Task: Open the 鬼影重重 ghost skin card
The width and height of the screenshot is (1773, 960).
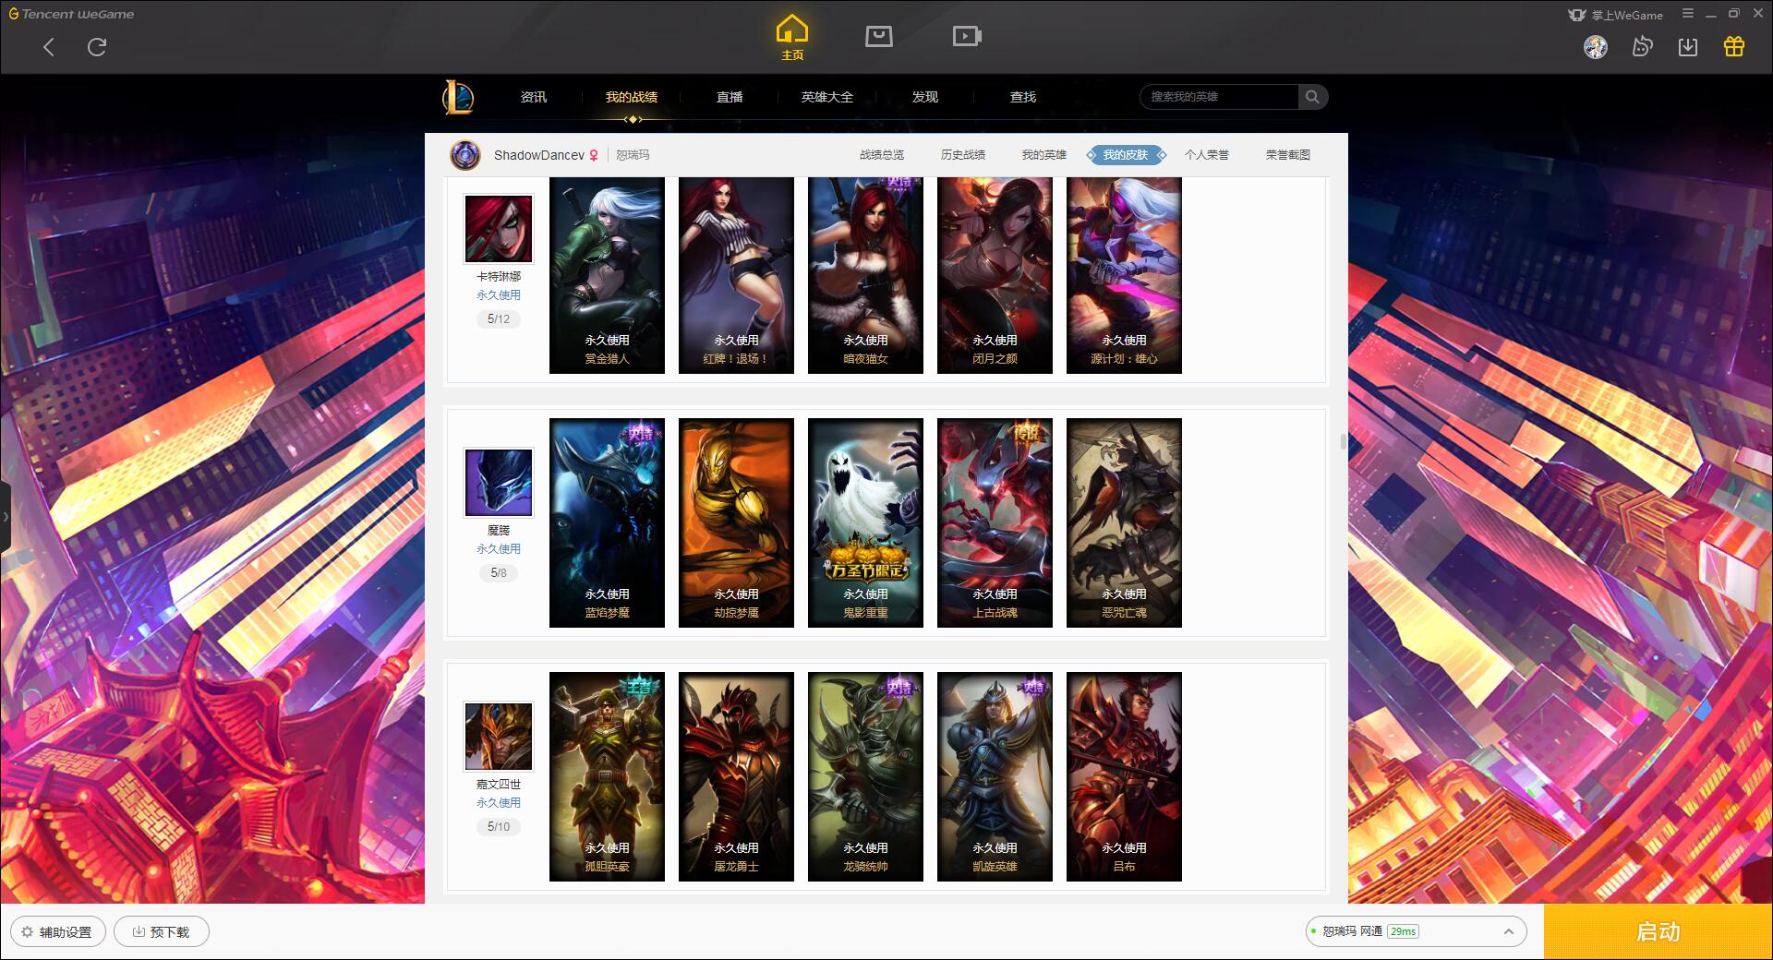Action: pos(865,522)
